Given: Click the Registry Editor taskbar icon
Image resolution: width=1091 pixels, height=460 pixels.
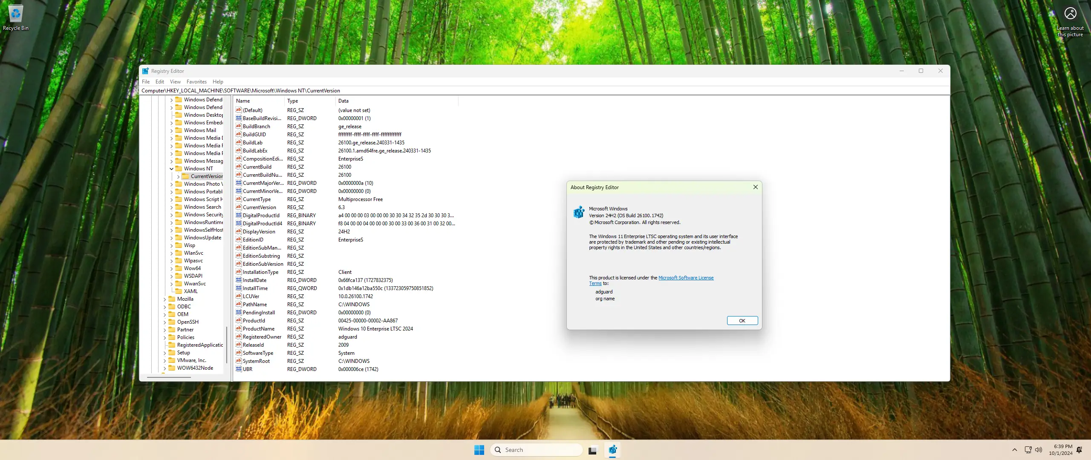Looking at the screenshot, I should point(612,450).
